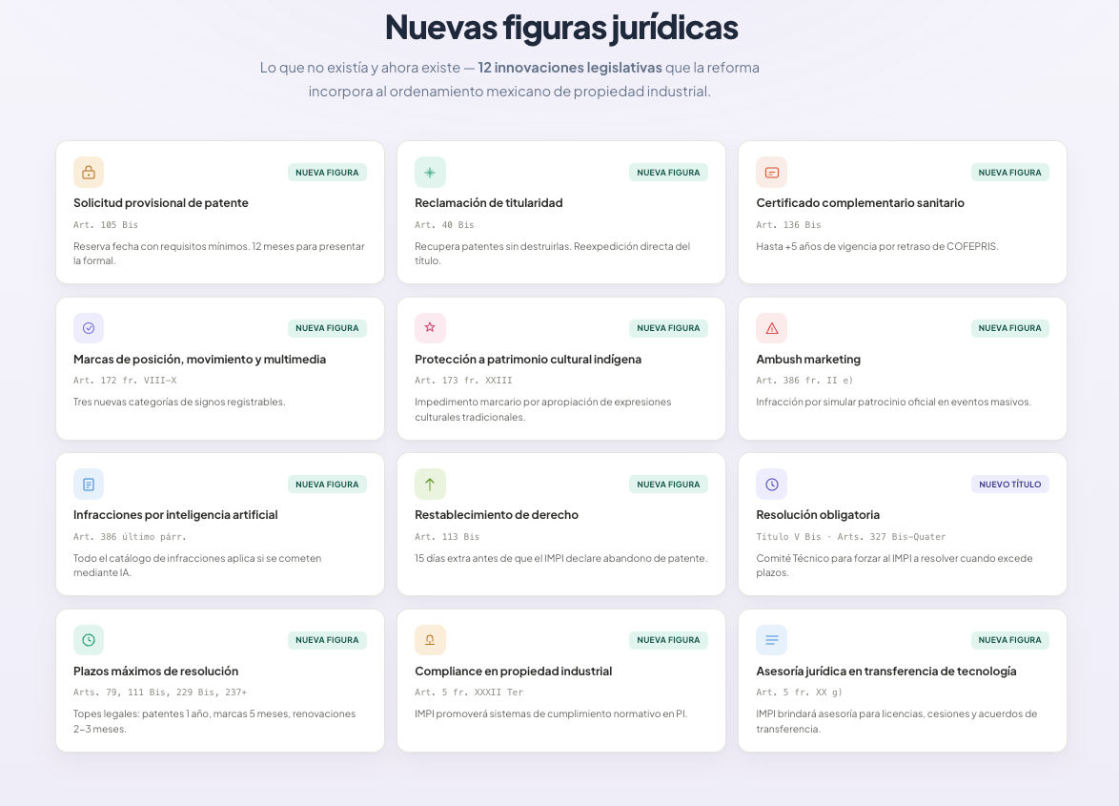This screenshot has height=806, width=1119.
Task: Click the NUEVO TÍTULO badge on Resolución obligatoria
Action: pyautogui.click(x=1009, y=484)
